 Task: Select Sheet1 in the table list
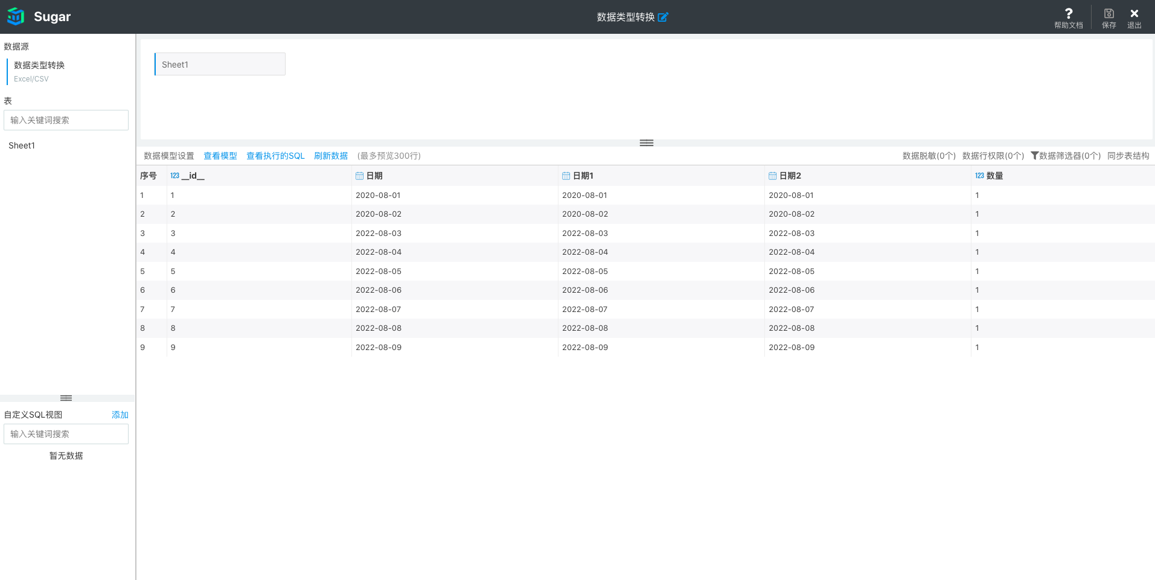click(x=22, y=145)
